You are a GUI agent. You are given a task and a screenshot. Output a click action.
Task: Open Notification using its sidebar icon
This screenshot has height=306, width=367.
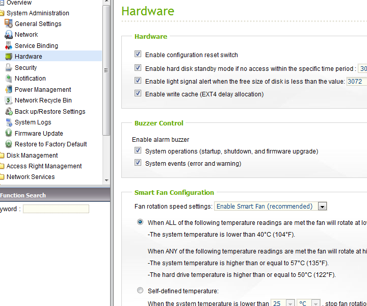(9, 79)
